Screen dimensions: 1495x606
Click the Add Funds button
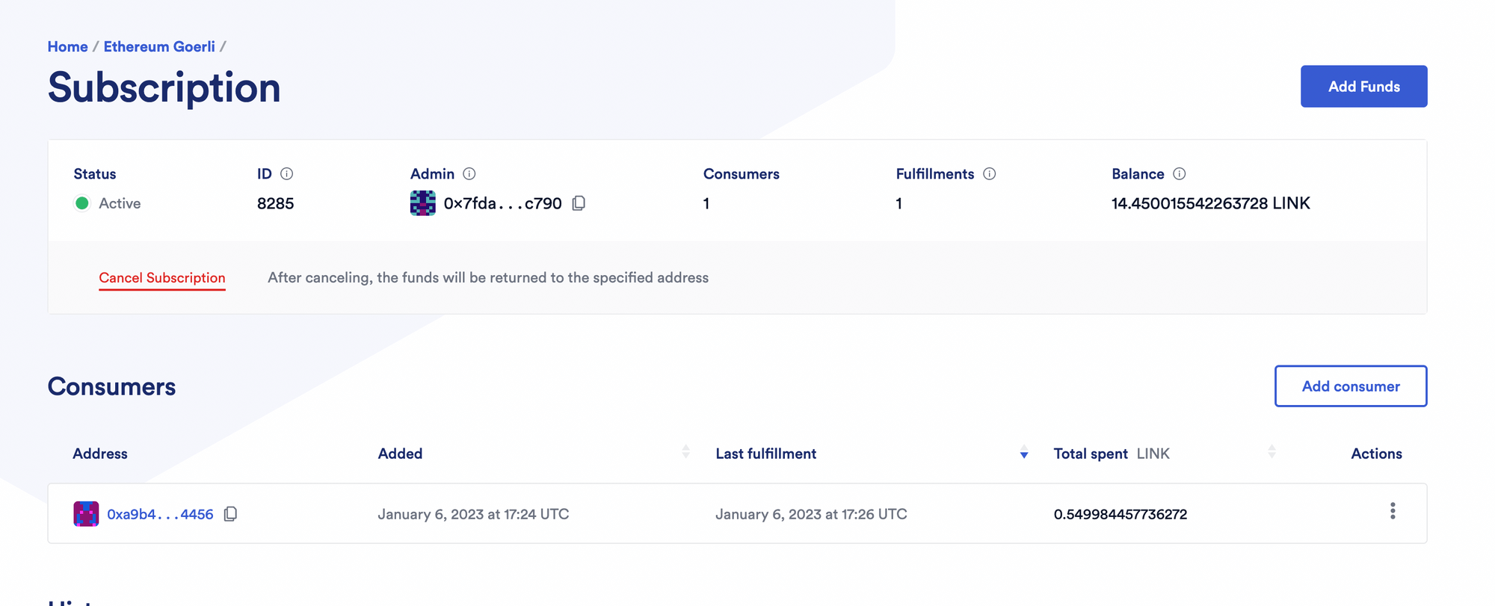click(x=1363, y=86)
